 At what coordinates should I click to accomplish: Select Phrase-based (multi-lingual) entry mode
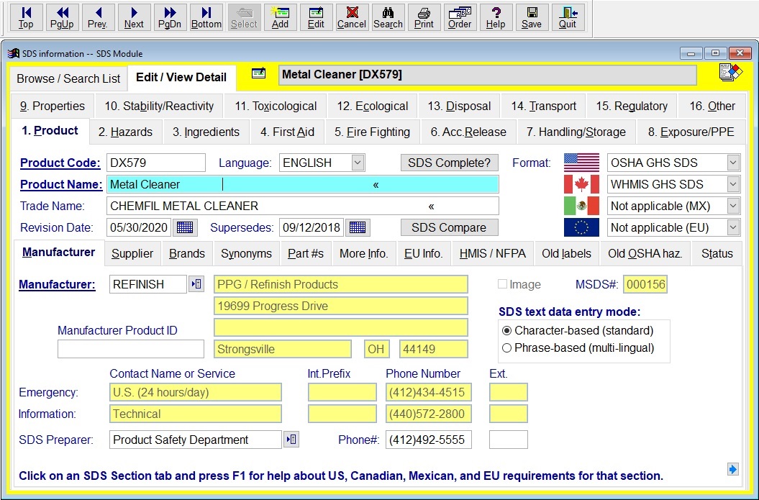coord(506,348)
